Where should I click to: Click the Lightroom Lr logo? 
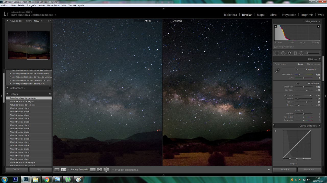coord(6,14)
